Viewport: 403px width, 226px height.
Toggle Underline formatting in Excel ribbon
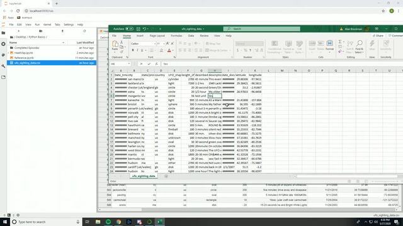pyautogui.click(x=142, y=50)
